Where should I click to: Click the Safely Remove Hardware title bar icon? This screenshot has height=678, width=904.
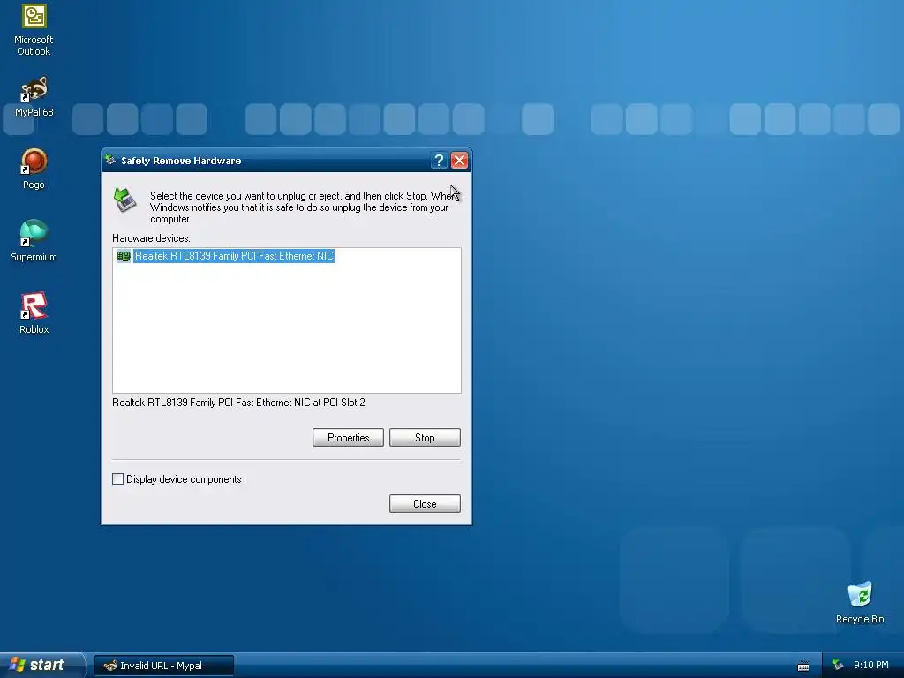110,160
